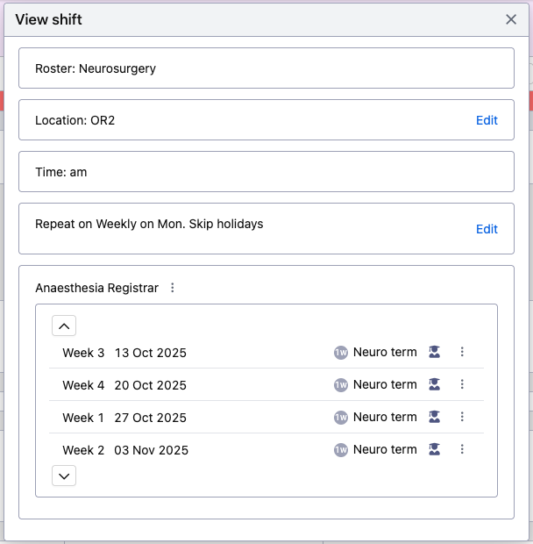Select the Week 4 20 Oct 2025 row
Image resolution: width=533 pixels, height=544 pixels.
[266, 384]
